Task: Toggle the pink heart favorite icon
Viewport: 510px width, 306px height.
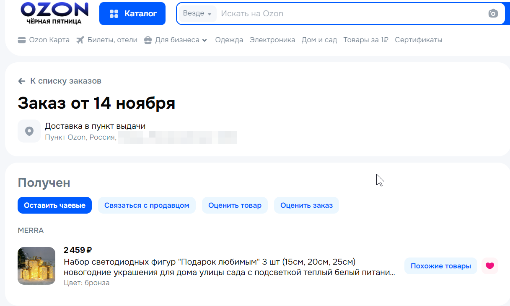Action: point(490,266)
